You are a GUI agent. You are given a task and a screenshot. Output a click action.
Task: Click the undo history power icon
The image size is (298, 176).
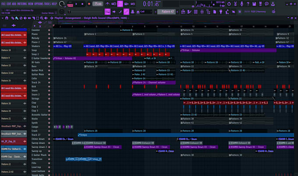pos(229,4)
